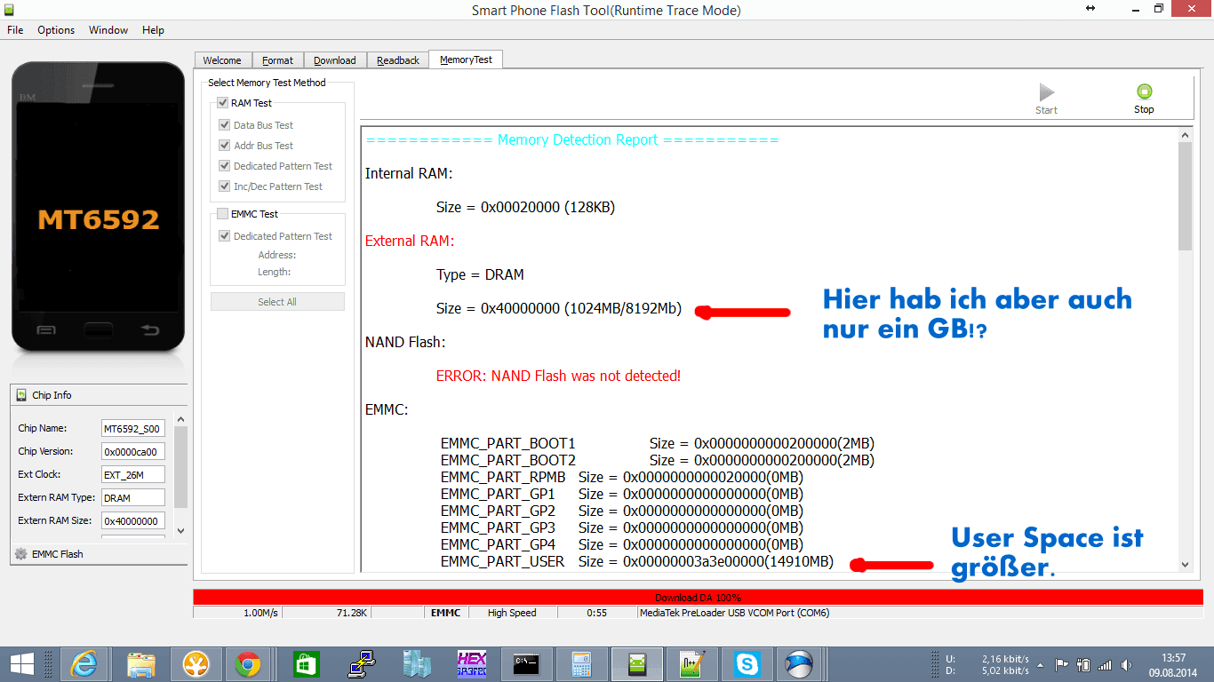Viewport: 1214px width, 682px height.
Task: Open File Explorer from taskbar
Action: pos(141,663)
